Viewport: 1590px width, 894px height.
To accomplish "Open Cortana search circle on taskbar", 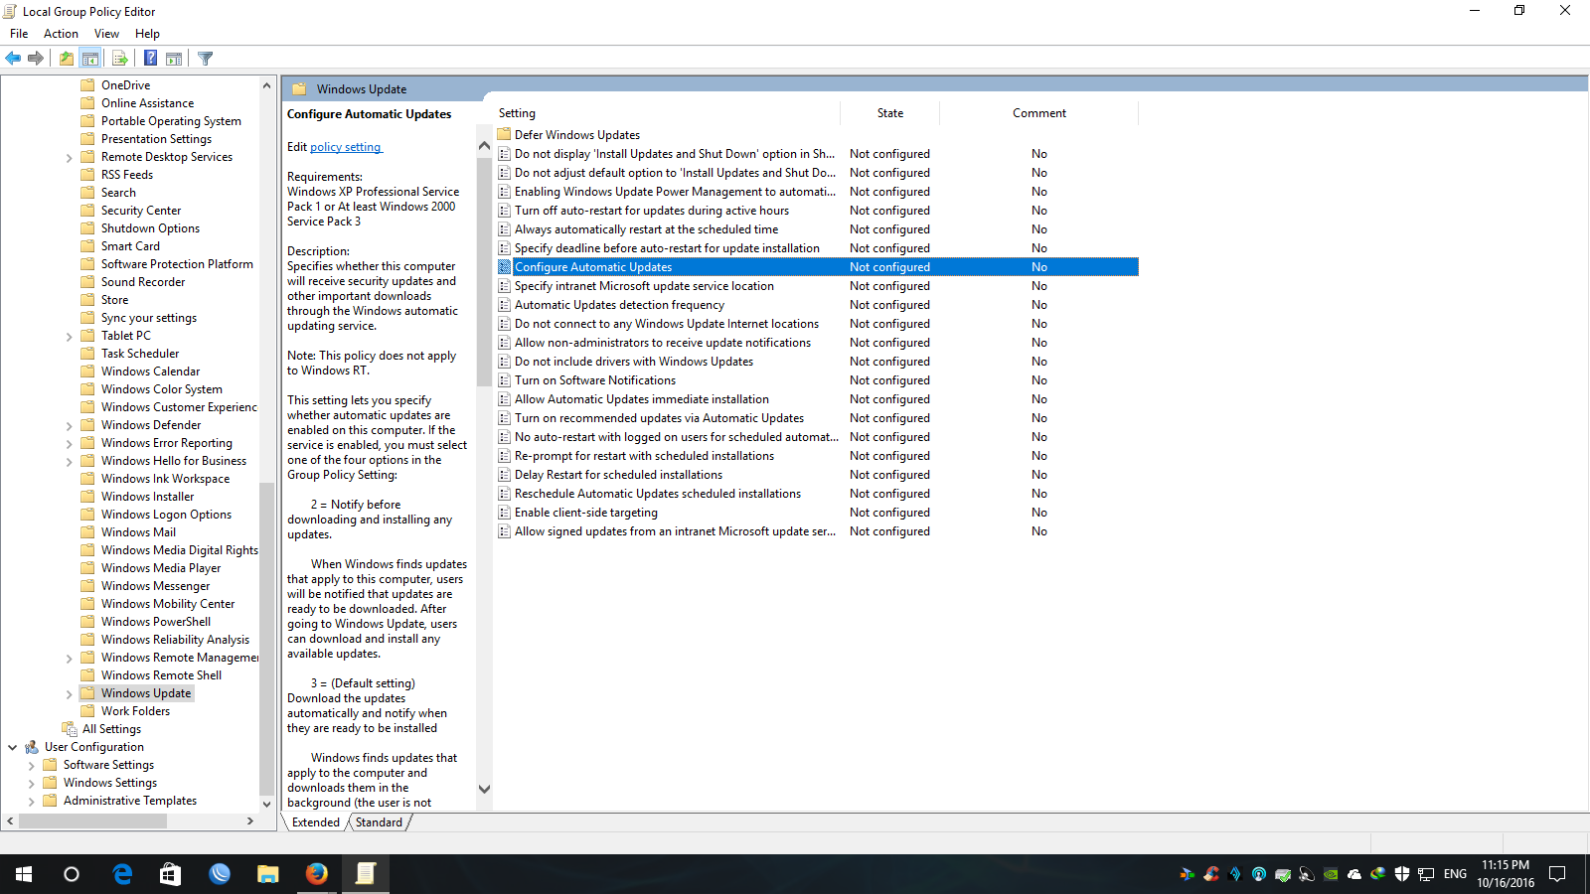I will tap(72, 874).
